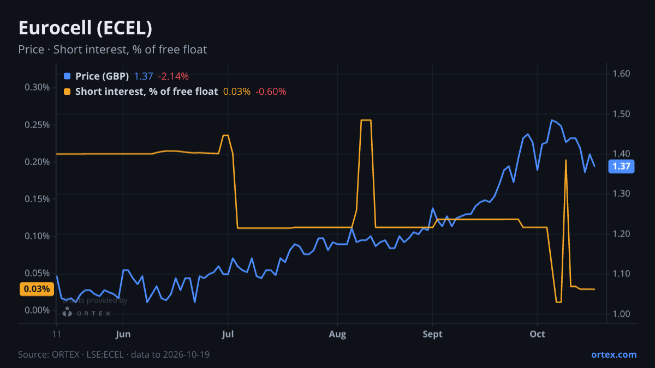Click the 1.50 right axis label
Image resolution: width=655 pixels, height=368 pixels.
[x=622, y=113]
